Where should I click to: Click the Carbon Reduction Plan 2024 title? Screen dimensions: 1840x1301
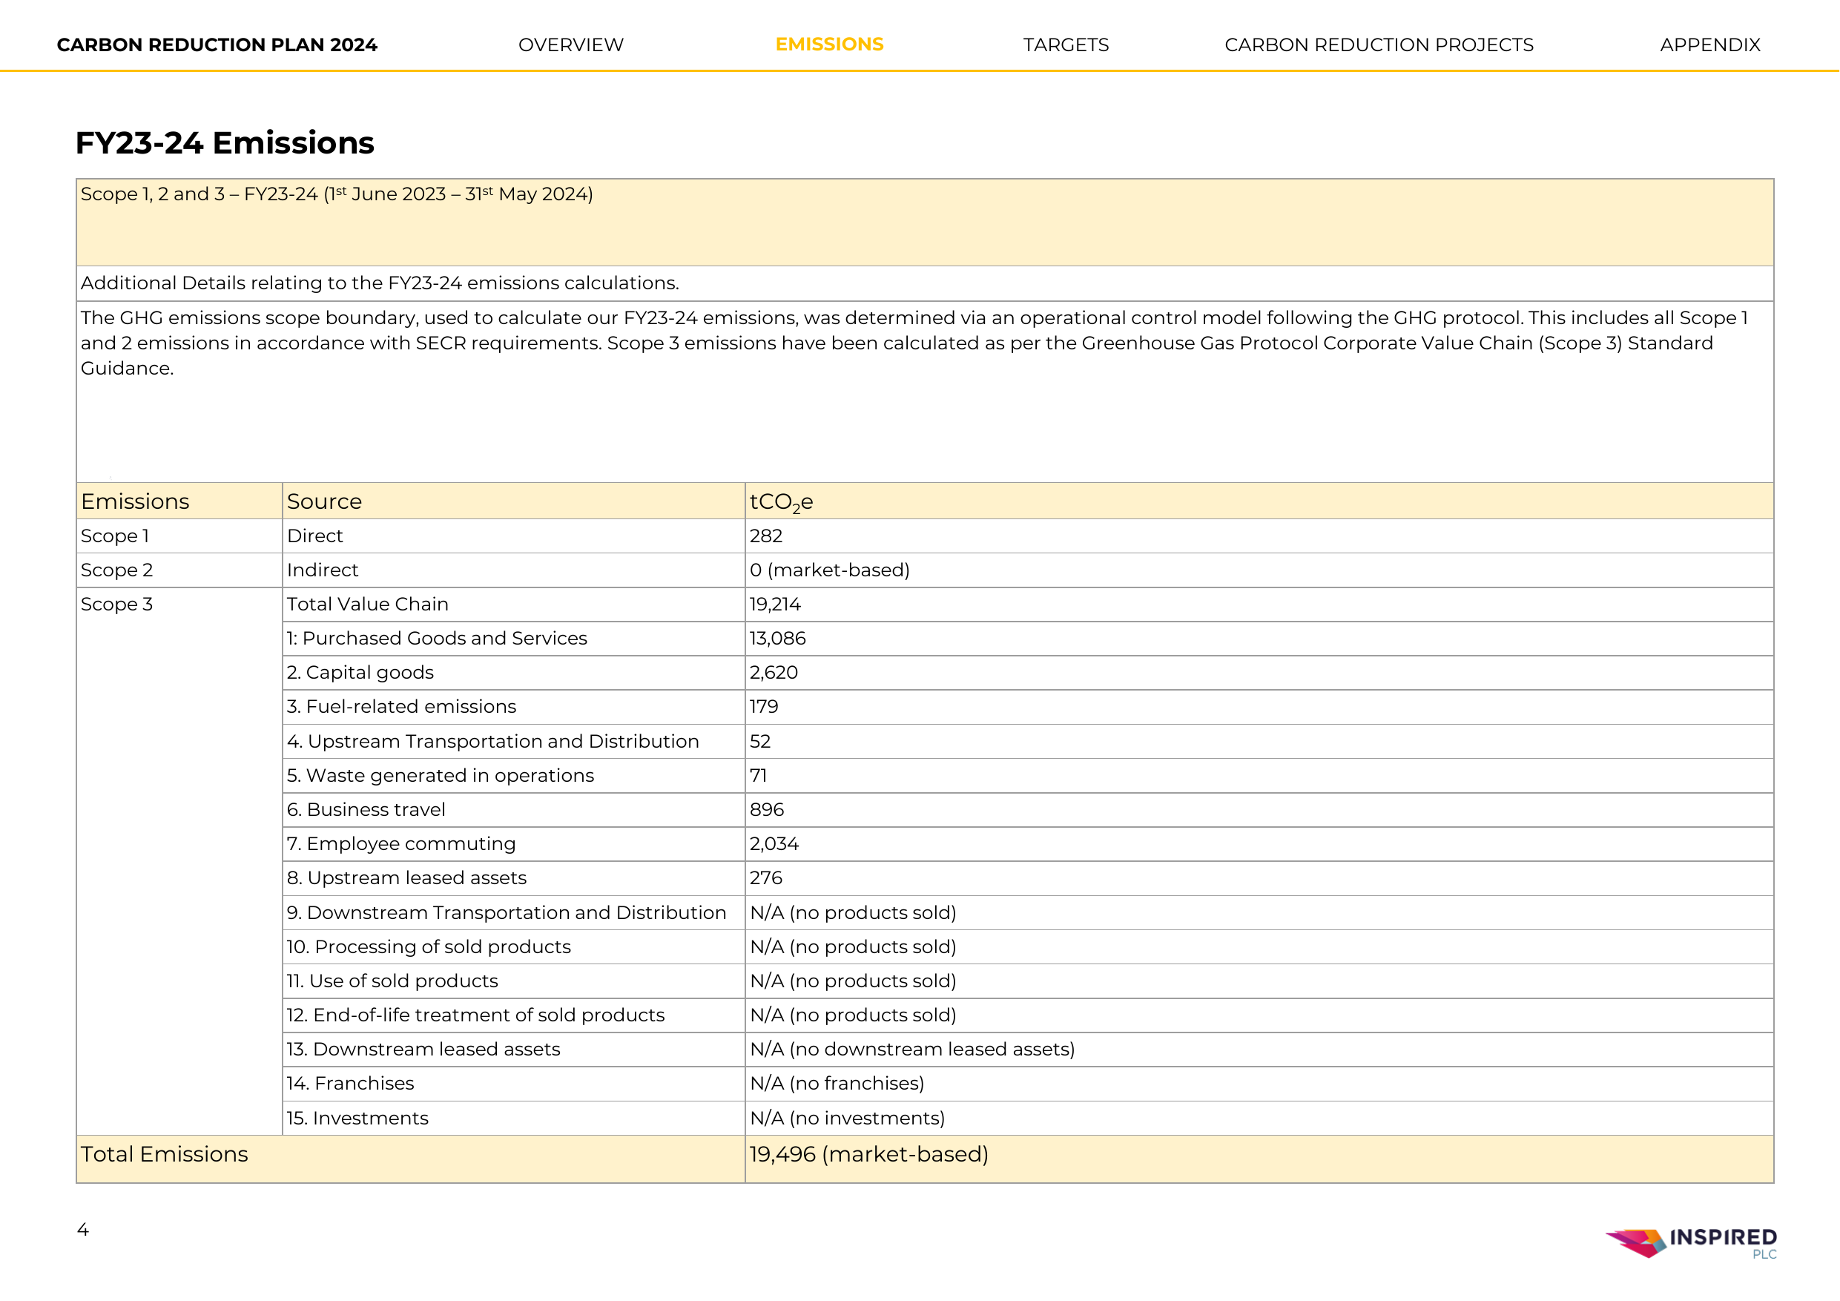pyautogui.click(x=217, y=45)
